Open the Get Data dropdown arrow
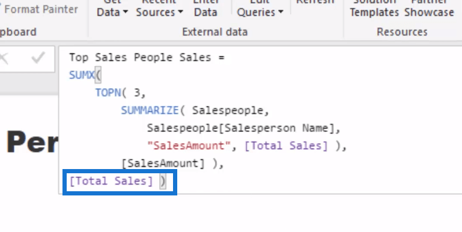 (125, 12)
